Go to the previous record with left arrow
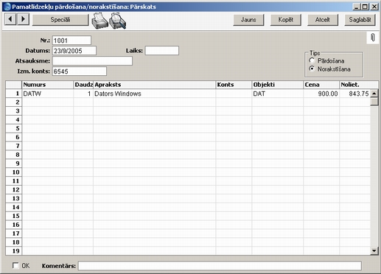This screenshot has width=381, height=274. (x=10, y=19)
